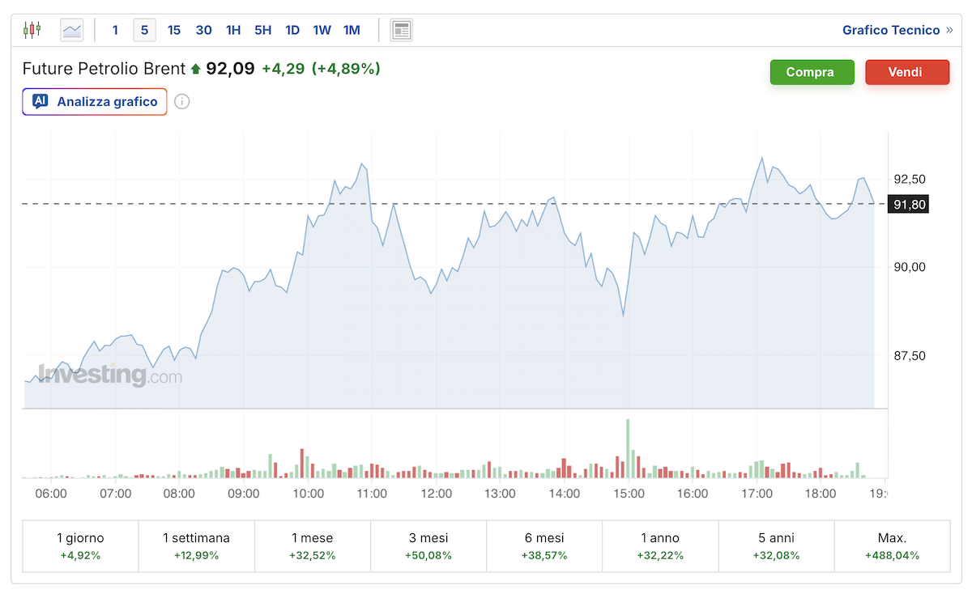Switch to the 1H interval
The height and width of the screenshot is (598, 972).
point(233,30)
